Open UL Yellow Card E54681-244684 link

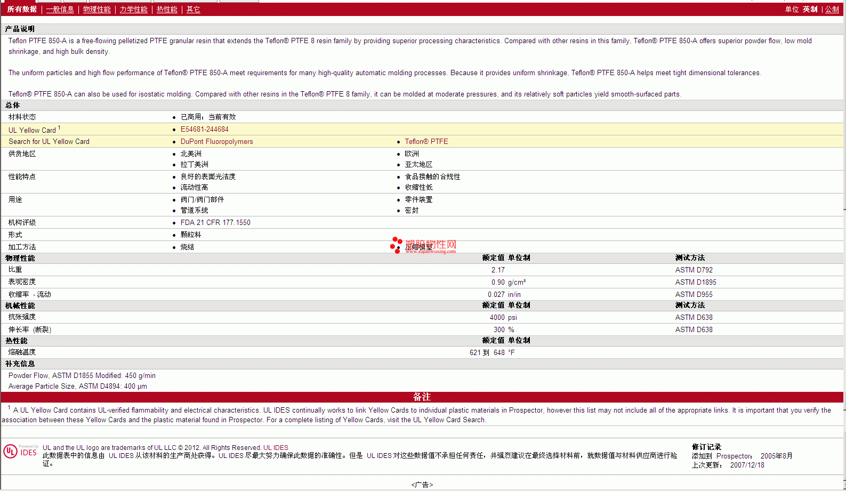pos(204,129)
